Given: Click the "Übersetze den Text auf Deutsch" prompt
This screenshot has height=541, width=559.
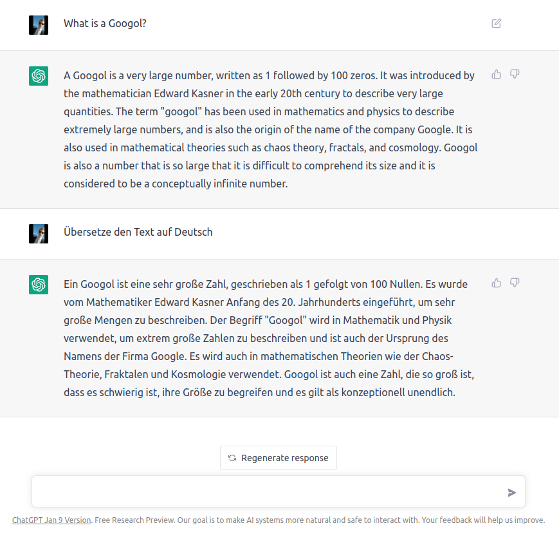Looking at the screenshot, I should coord(138,232).
